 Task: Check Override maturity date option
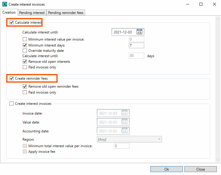tap(25, 51)
